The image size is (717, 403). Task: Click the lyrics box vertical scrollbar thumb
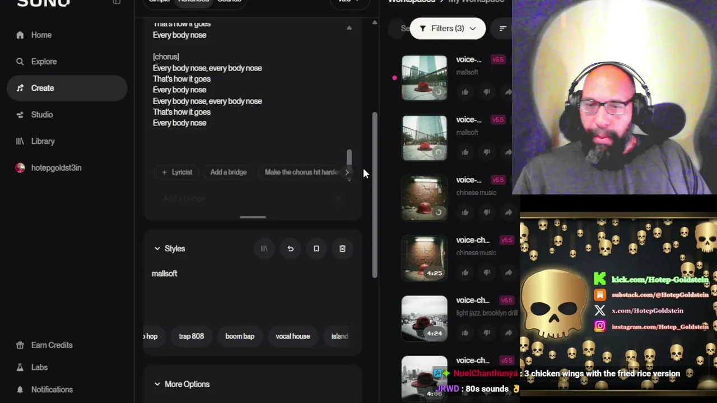[x=349, y=157]
